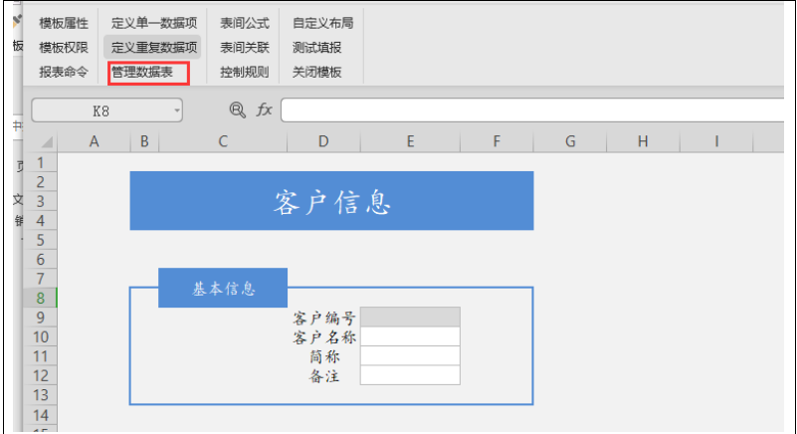Click 测试填报 command

coord(316,47)
